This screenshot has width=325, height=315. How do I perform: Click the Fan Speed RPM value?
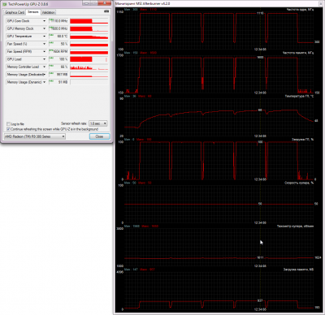pos(58,51)
